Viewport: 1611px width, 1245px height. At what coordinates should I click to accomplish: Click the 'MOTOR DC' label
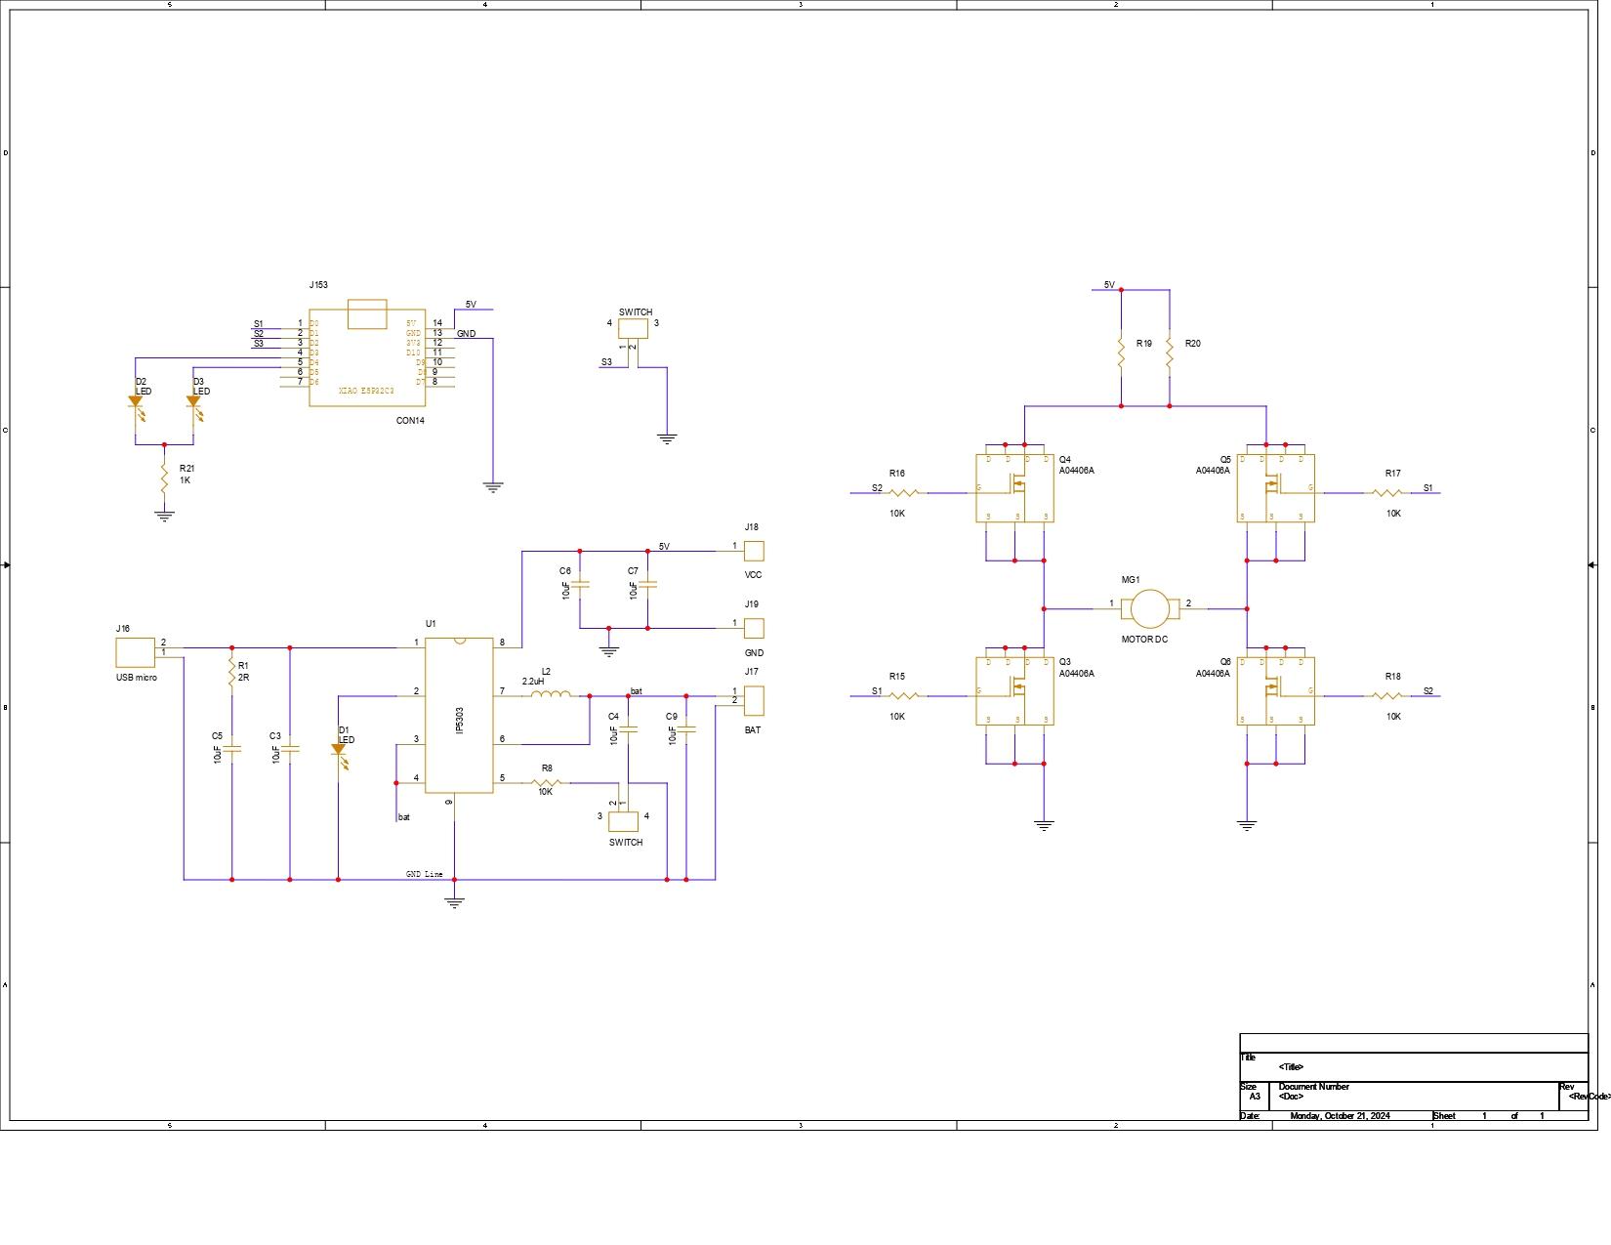(x=1144, y=640)
